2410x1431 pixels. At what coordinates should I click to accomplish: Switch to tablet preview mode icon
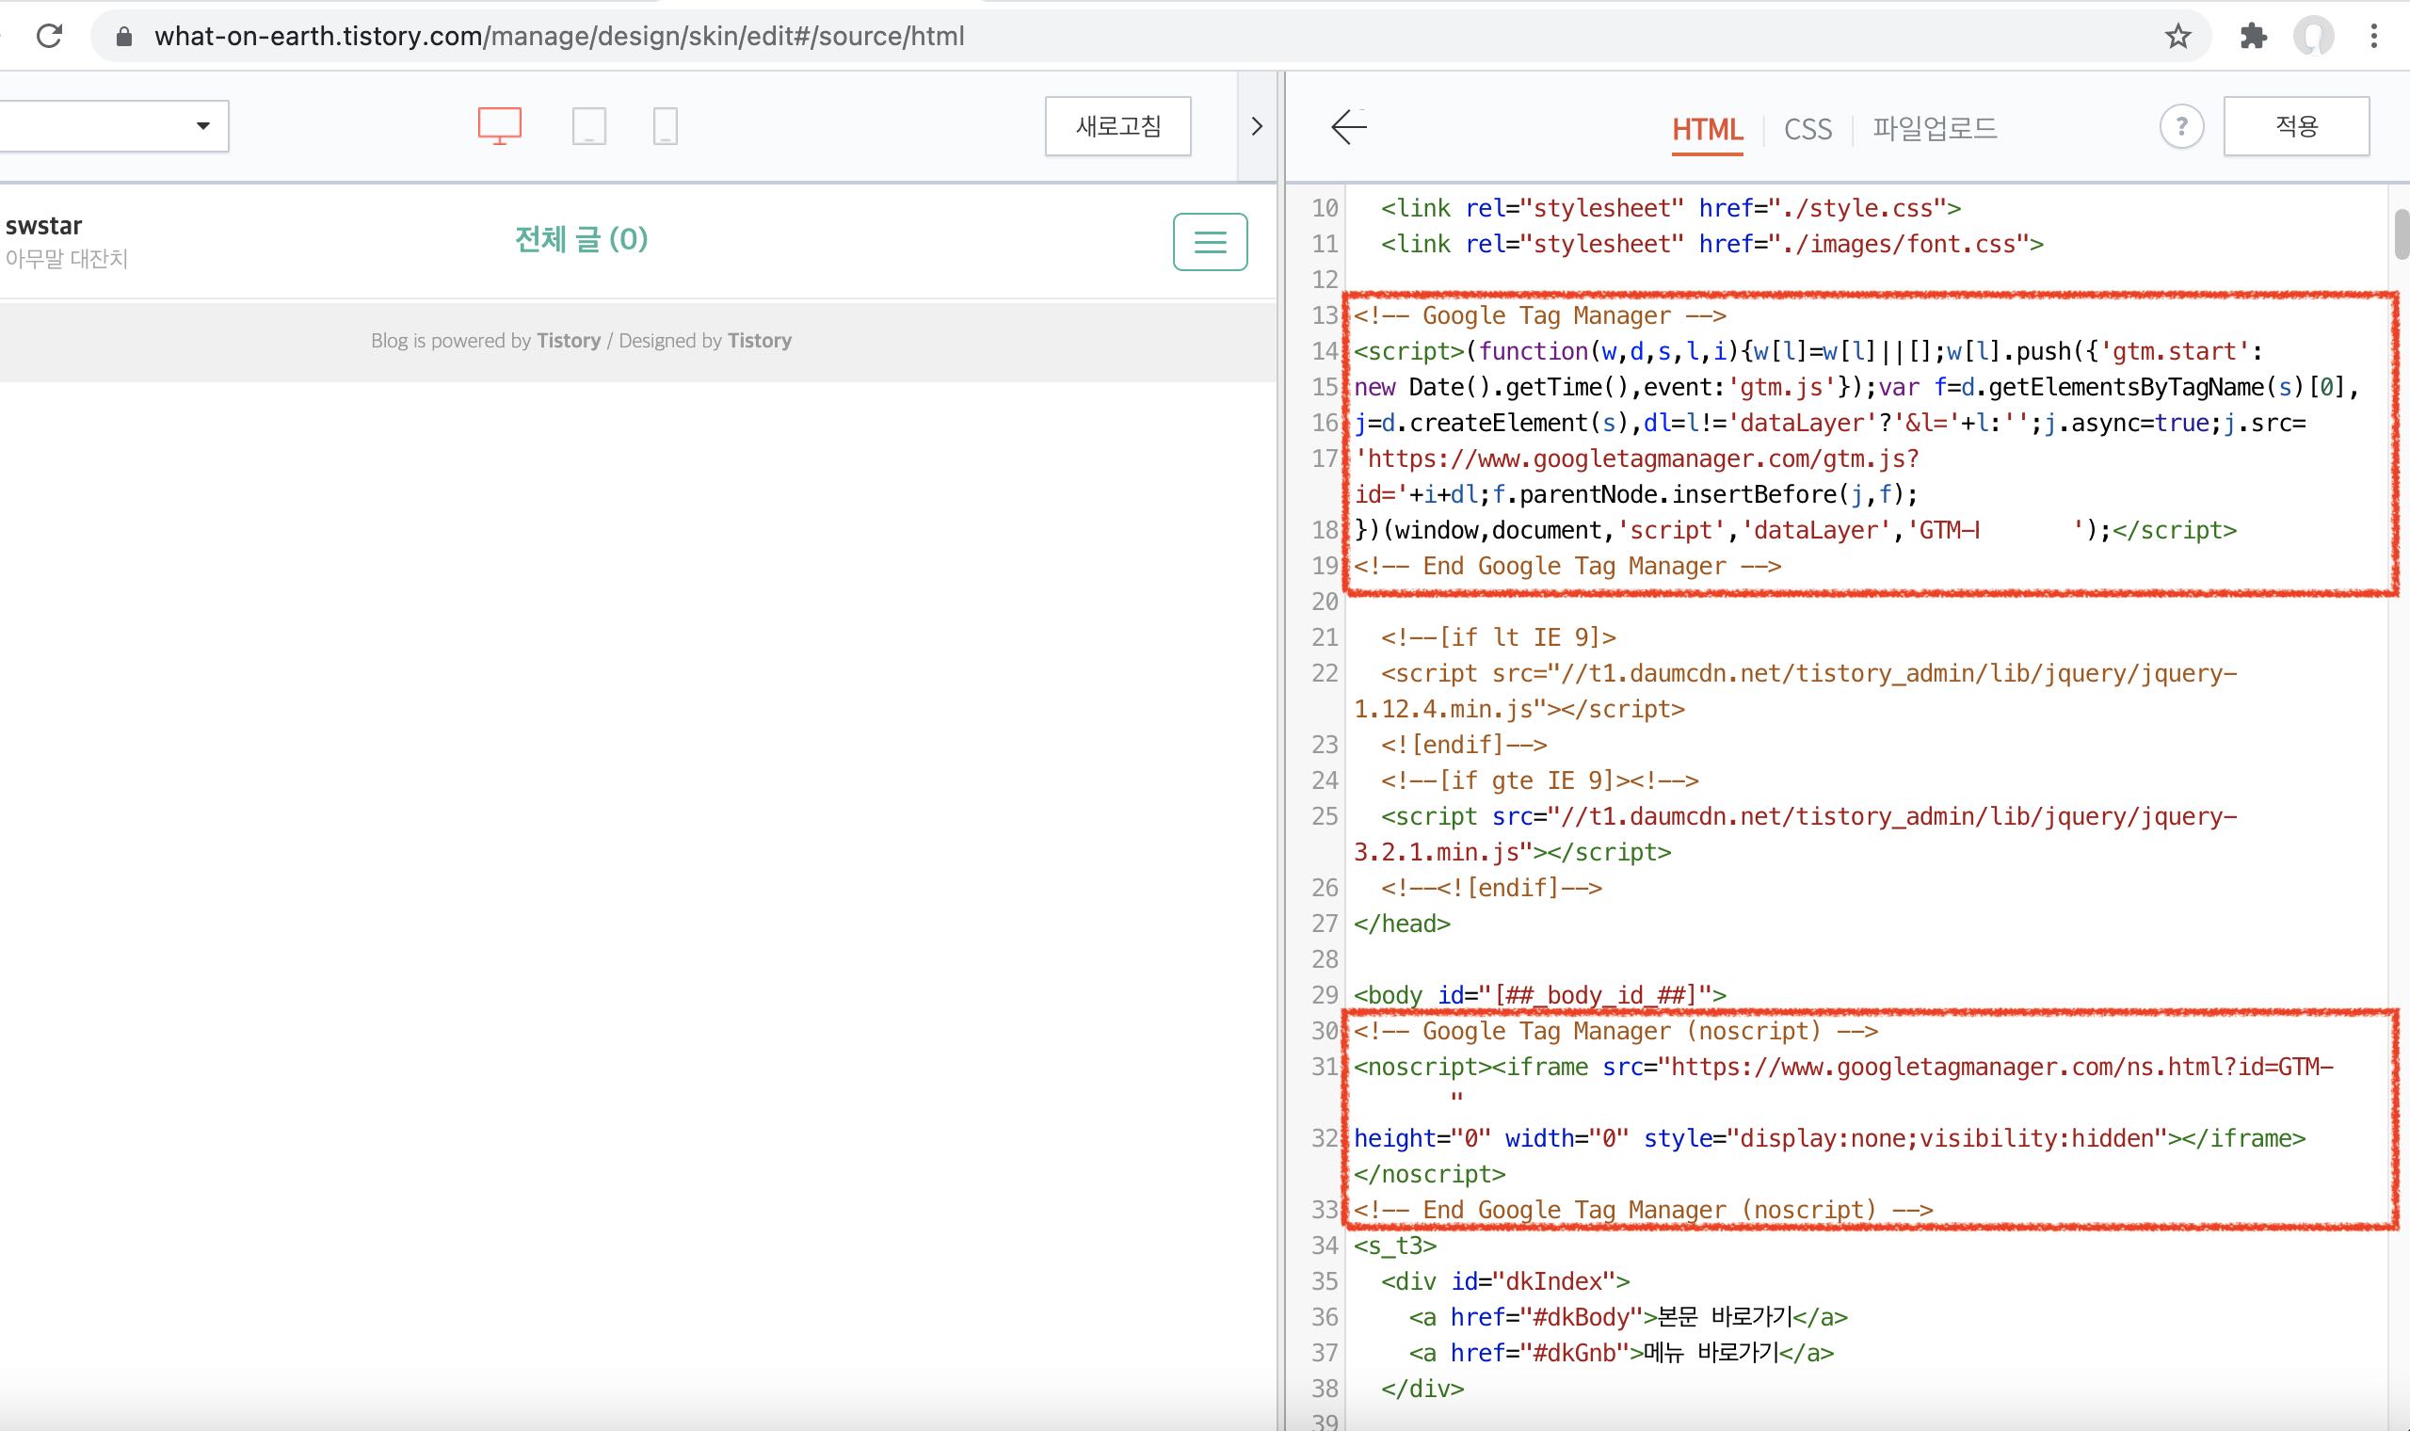589,126
